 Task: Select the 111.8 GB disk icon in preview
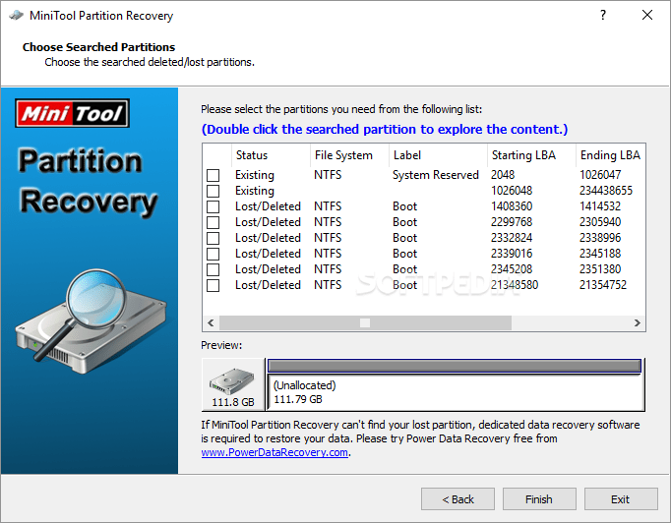point(233,384)
